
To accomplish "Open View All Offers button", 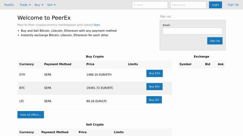I will click(31, 115).
